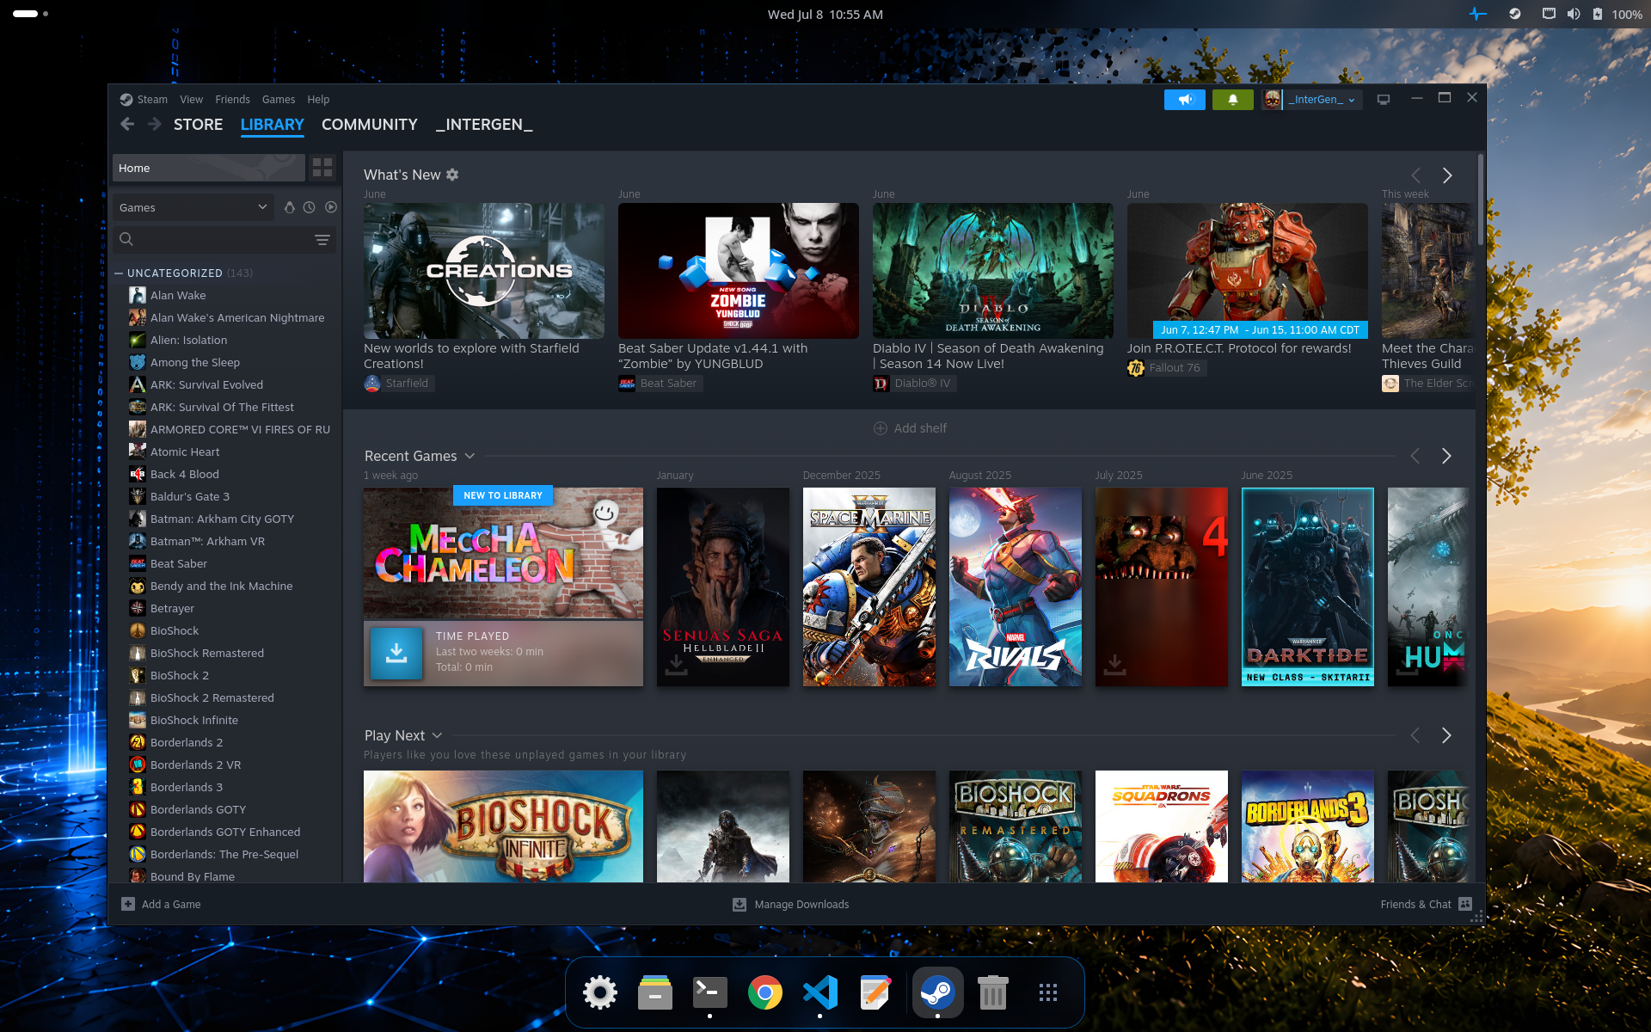Open the green notifications bell

tap(1233, 100)
